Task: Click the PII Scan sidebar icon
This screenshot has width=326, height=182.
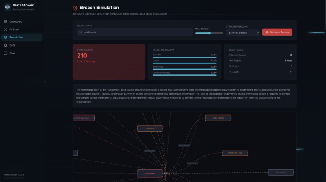Action: pos(6,30)
